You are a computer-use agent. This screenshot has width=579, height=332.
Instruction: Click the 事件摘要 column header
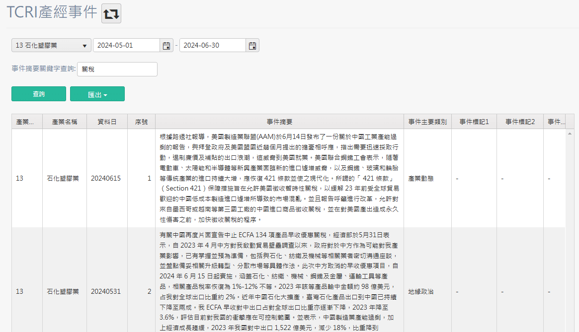[279, 122]
